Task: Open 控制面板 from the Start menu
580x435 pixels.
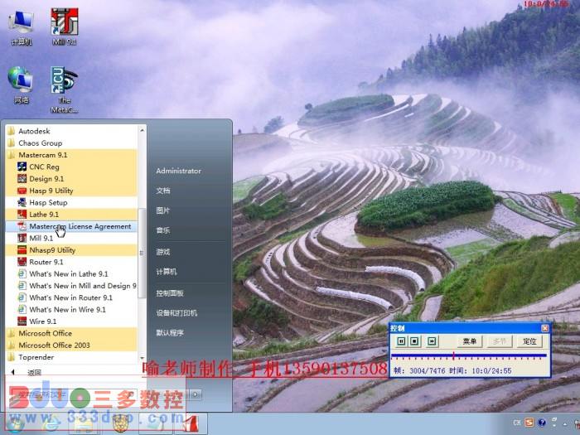Action: tap(169, 293)
